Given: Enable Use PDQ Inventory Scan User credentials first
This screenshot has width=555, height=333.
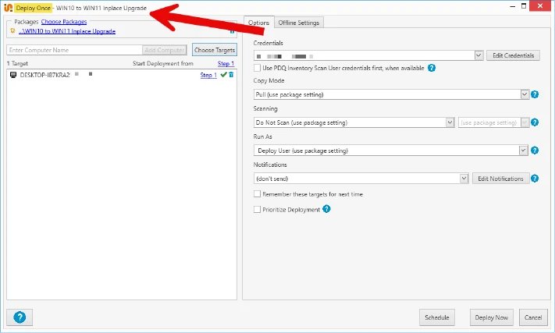Looking at the screenshot, I should pos(258,68).
